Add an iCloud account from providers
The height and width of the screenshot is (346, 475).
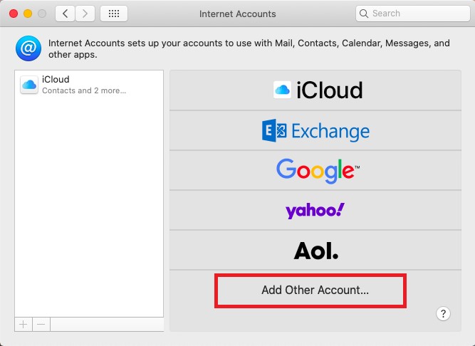point(315,90)
